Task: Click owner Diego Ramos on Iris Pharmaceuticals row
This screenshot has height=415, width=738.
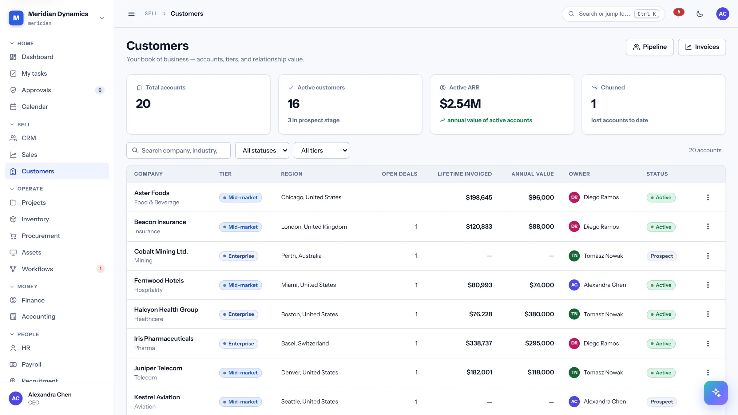Action: pyautogui.click(x=594, y=343)
